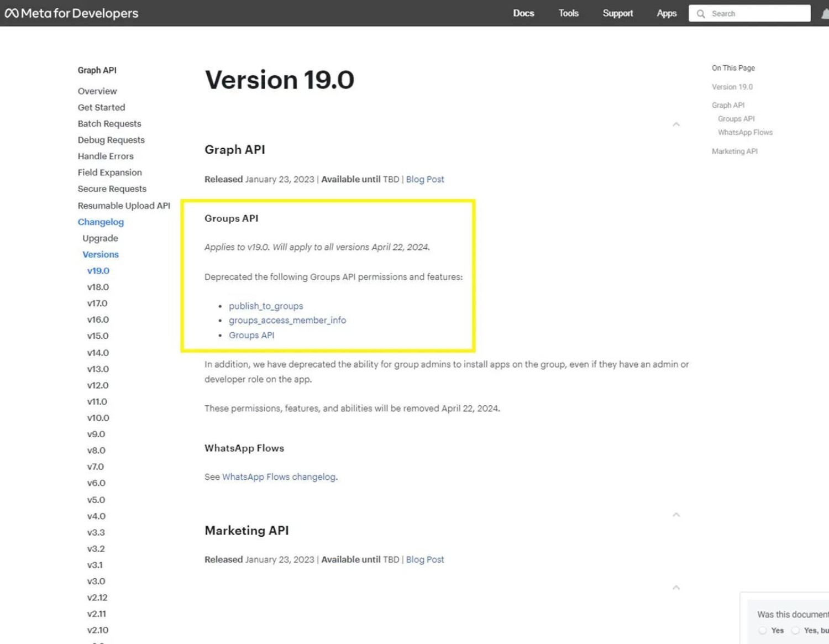This screenshot has width=829, height=644.
Task: Select the "Yes" feedback radio button
Action: pyautogui.click(x=763, y=630)
